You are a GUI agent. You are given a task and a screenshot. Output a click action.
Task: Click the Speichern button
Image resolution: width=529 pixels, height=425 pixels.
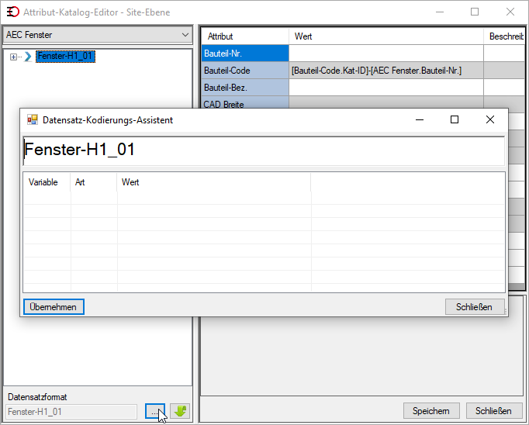(x=431, y=411)
